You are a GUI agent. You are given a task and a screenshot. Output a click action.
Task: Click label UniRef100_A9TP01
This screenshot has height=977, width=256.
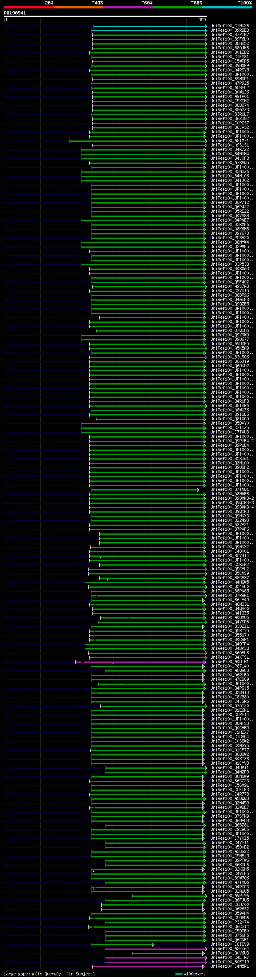click(x=230, y=97)
